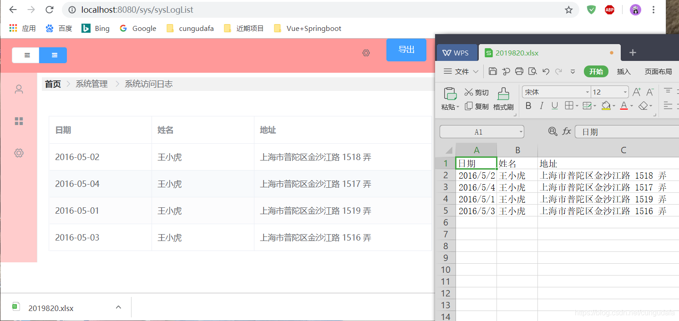This screenshot has height=321, width=679.
Task: Switch to the 插入 ribbon tab
Action: pyautogui.click(x=623, y=71)
